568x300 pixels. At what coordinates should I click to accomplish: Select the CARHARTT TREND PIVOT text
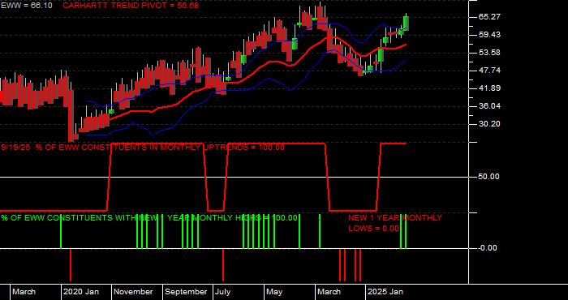[131, 6]
